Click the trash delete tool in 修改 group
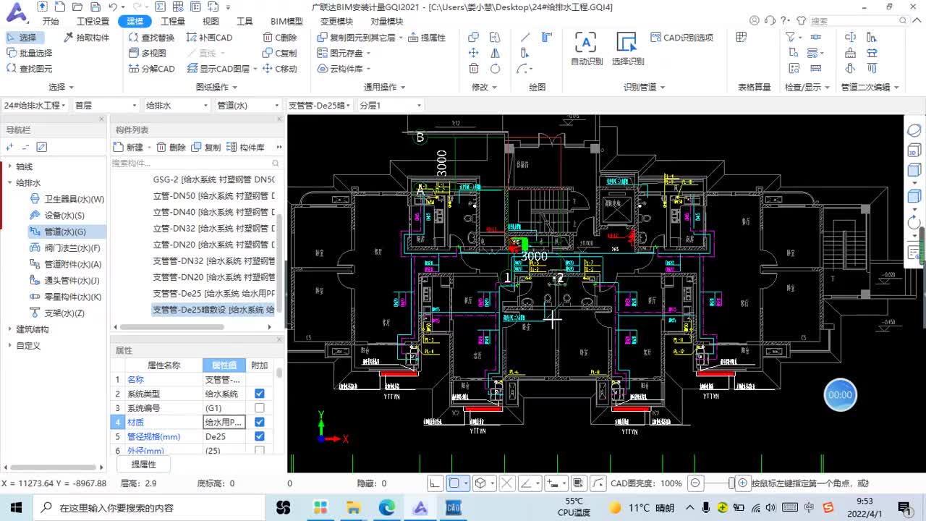The width and height of the screenshot is (926, 521). point(473,69)
